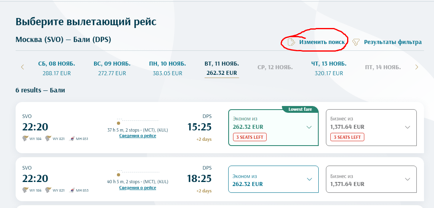Open Результаты фильтра
434x208 pixels.
pyautogui.click(x=392, y=42)
